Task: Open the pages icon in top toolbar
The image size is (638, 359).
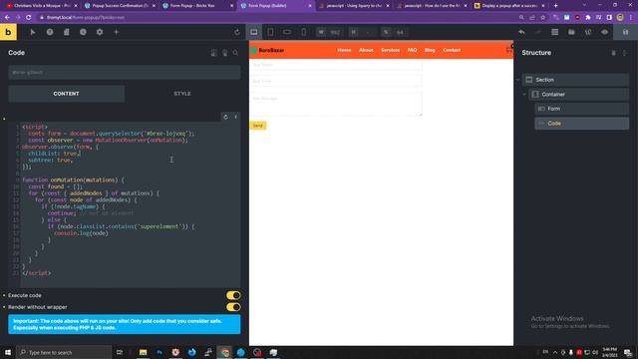Action: [x=67, y=32]
